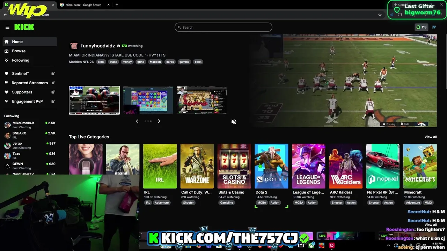The image size is (447, 251).
Task: Click the Action tag under Dota 2
Action: pos(275,203)
